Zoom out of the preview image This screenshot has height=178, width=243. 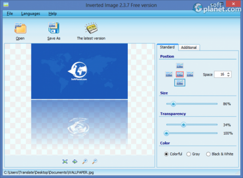(x=95, y=161)
